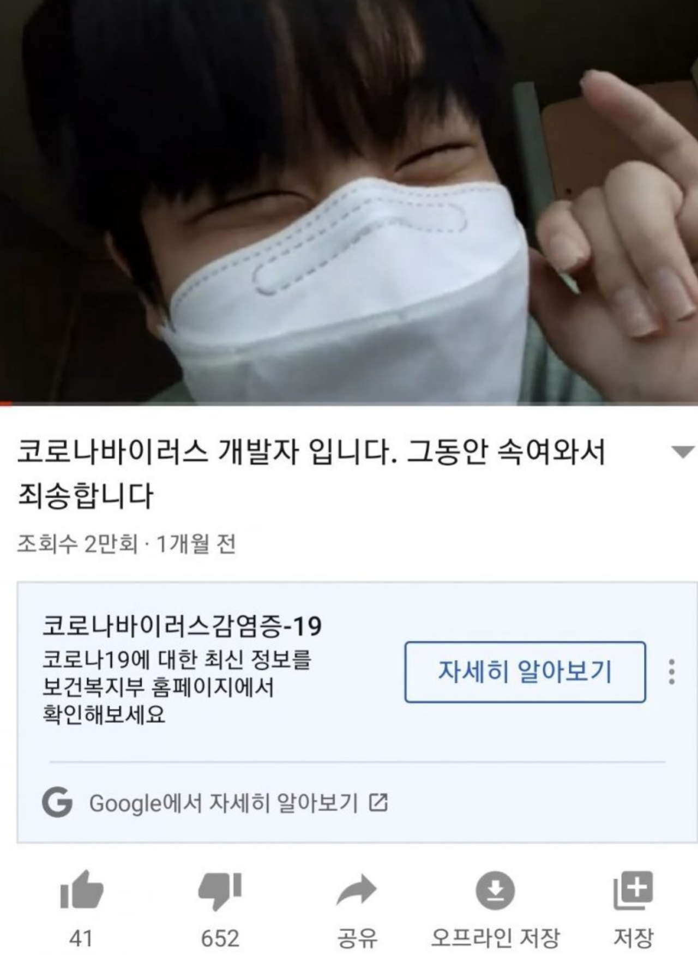
Task: Tap the thumbs-down dislike icon
Action: (x=220, y=891)
